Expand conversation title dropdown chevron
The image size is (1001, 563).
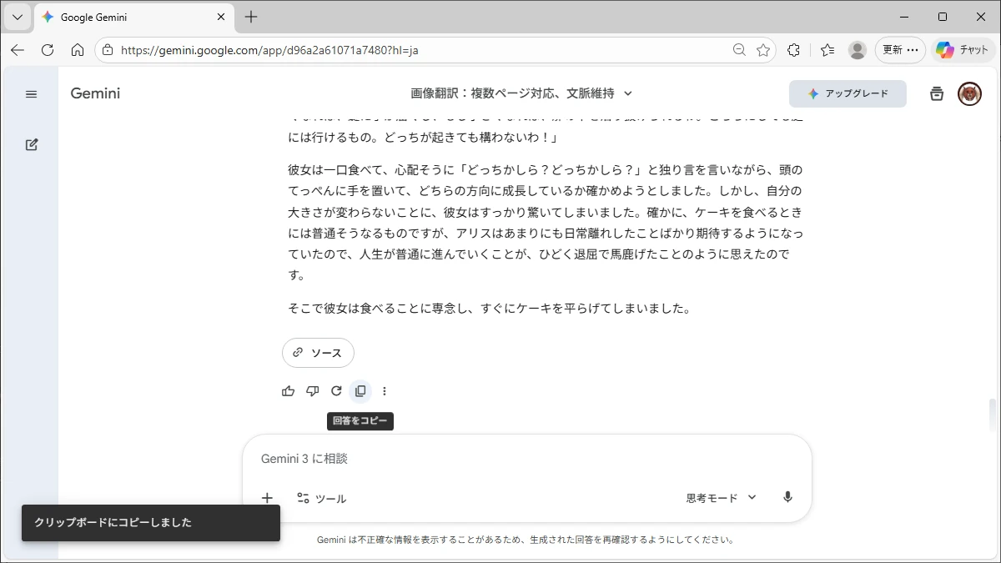[628, 93]
